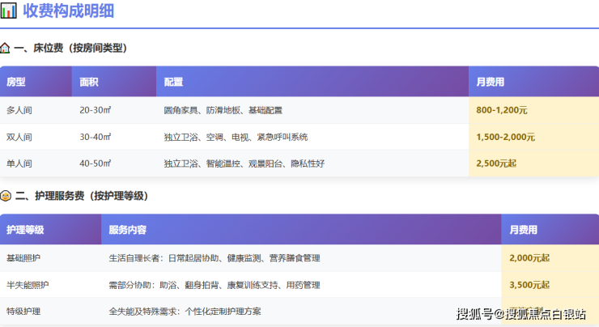Click the 护理等级 column header
Screen dimensions: 599x327
[x=25, y=230]
